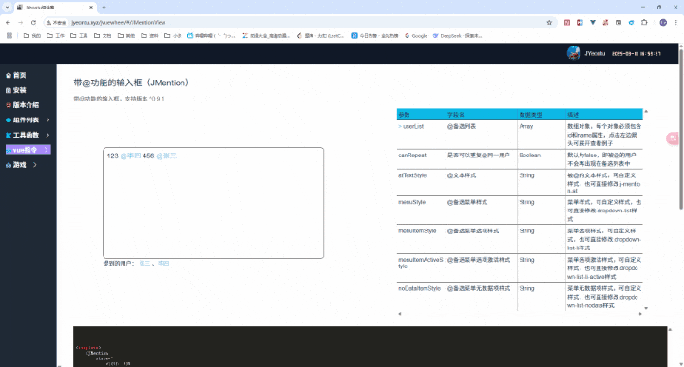The image size is (684, 367).
Task: Open the 小说 bookmark folder
Action: [173, 36]
